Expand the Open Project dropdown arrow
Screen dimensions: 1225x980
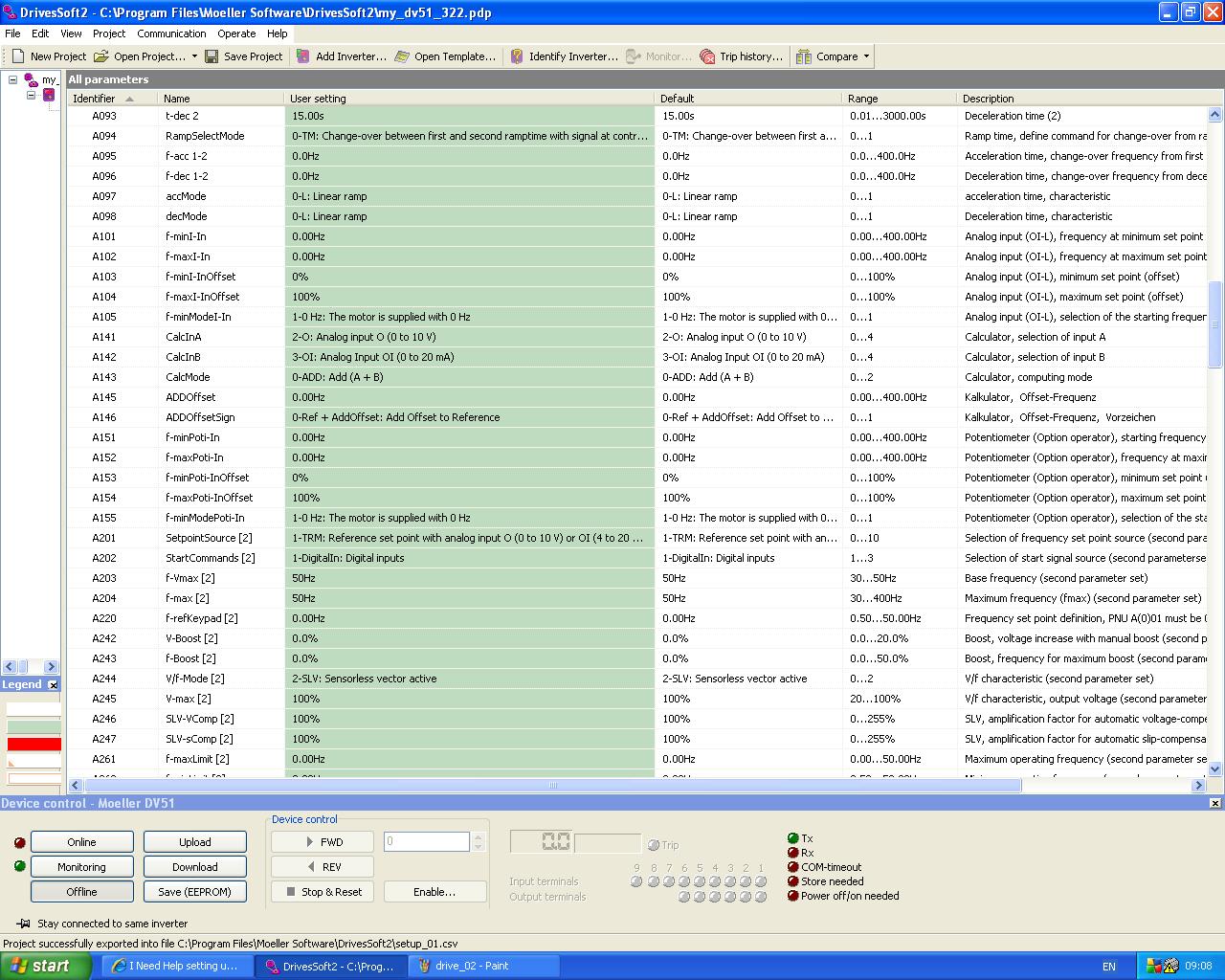tap(194, 56)
